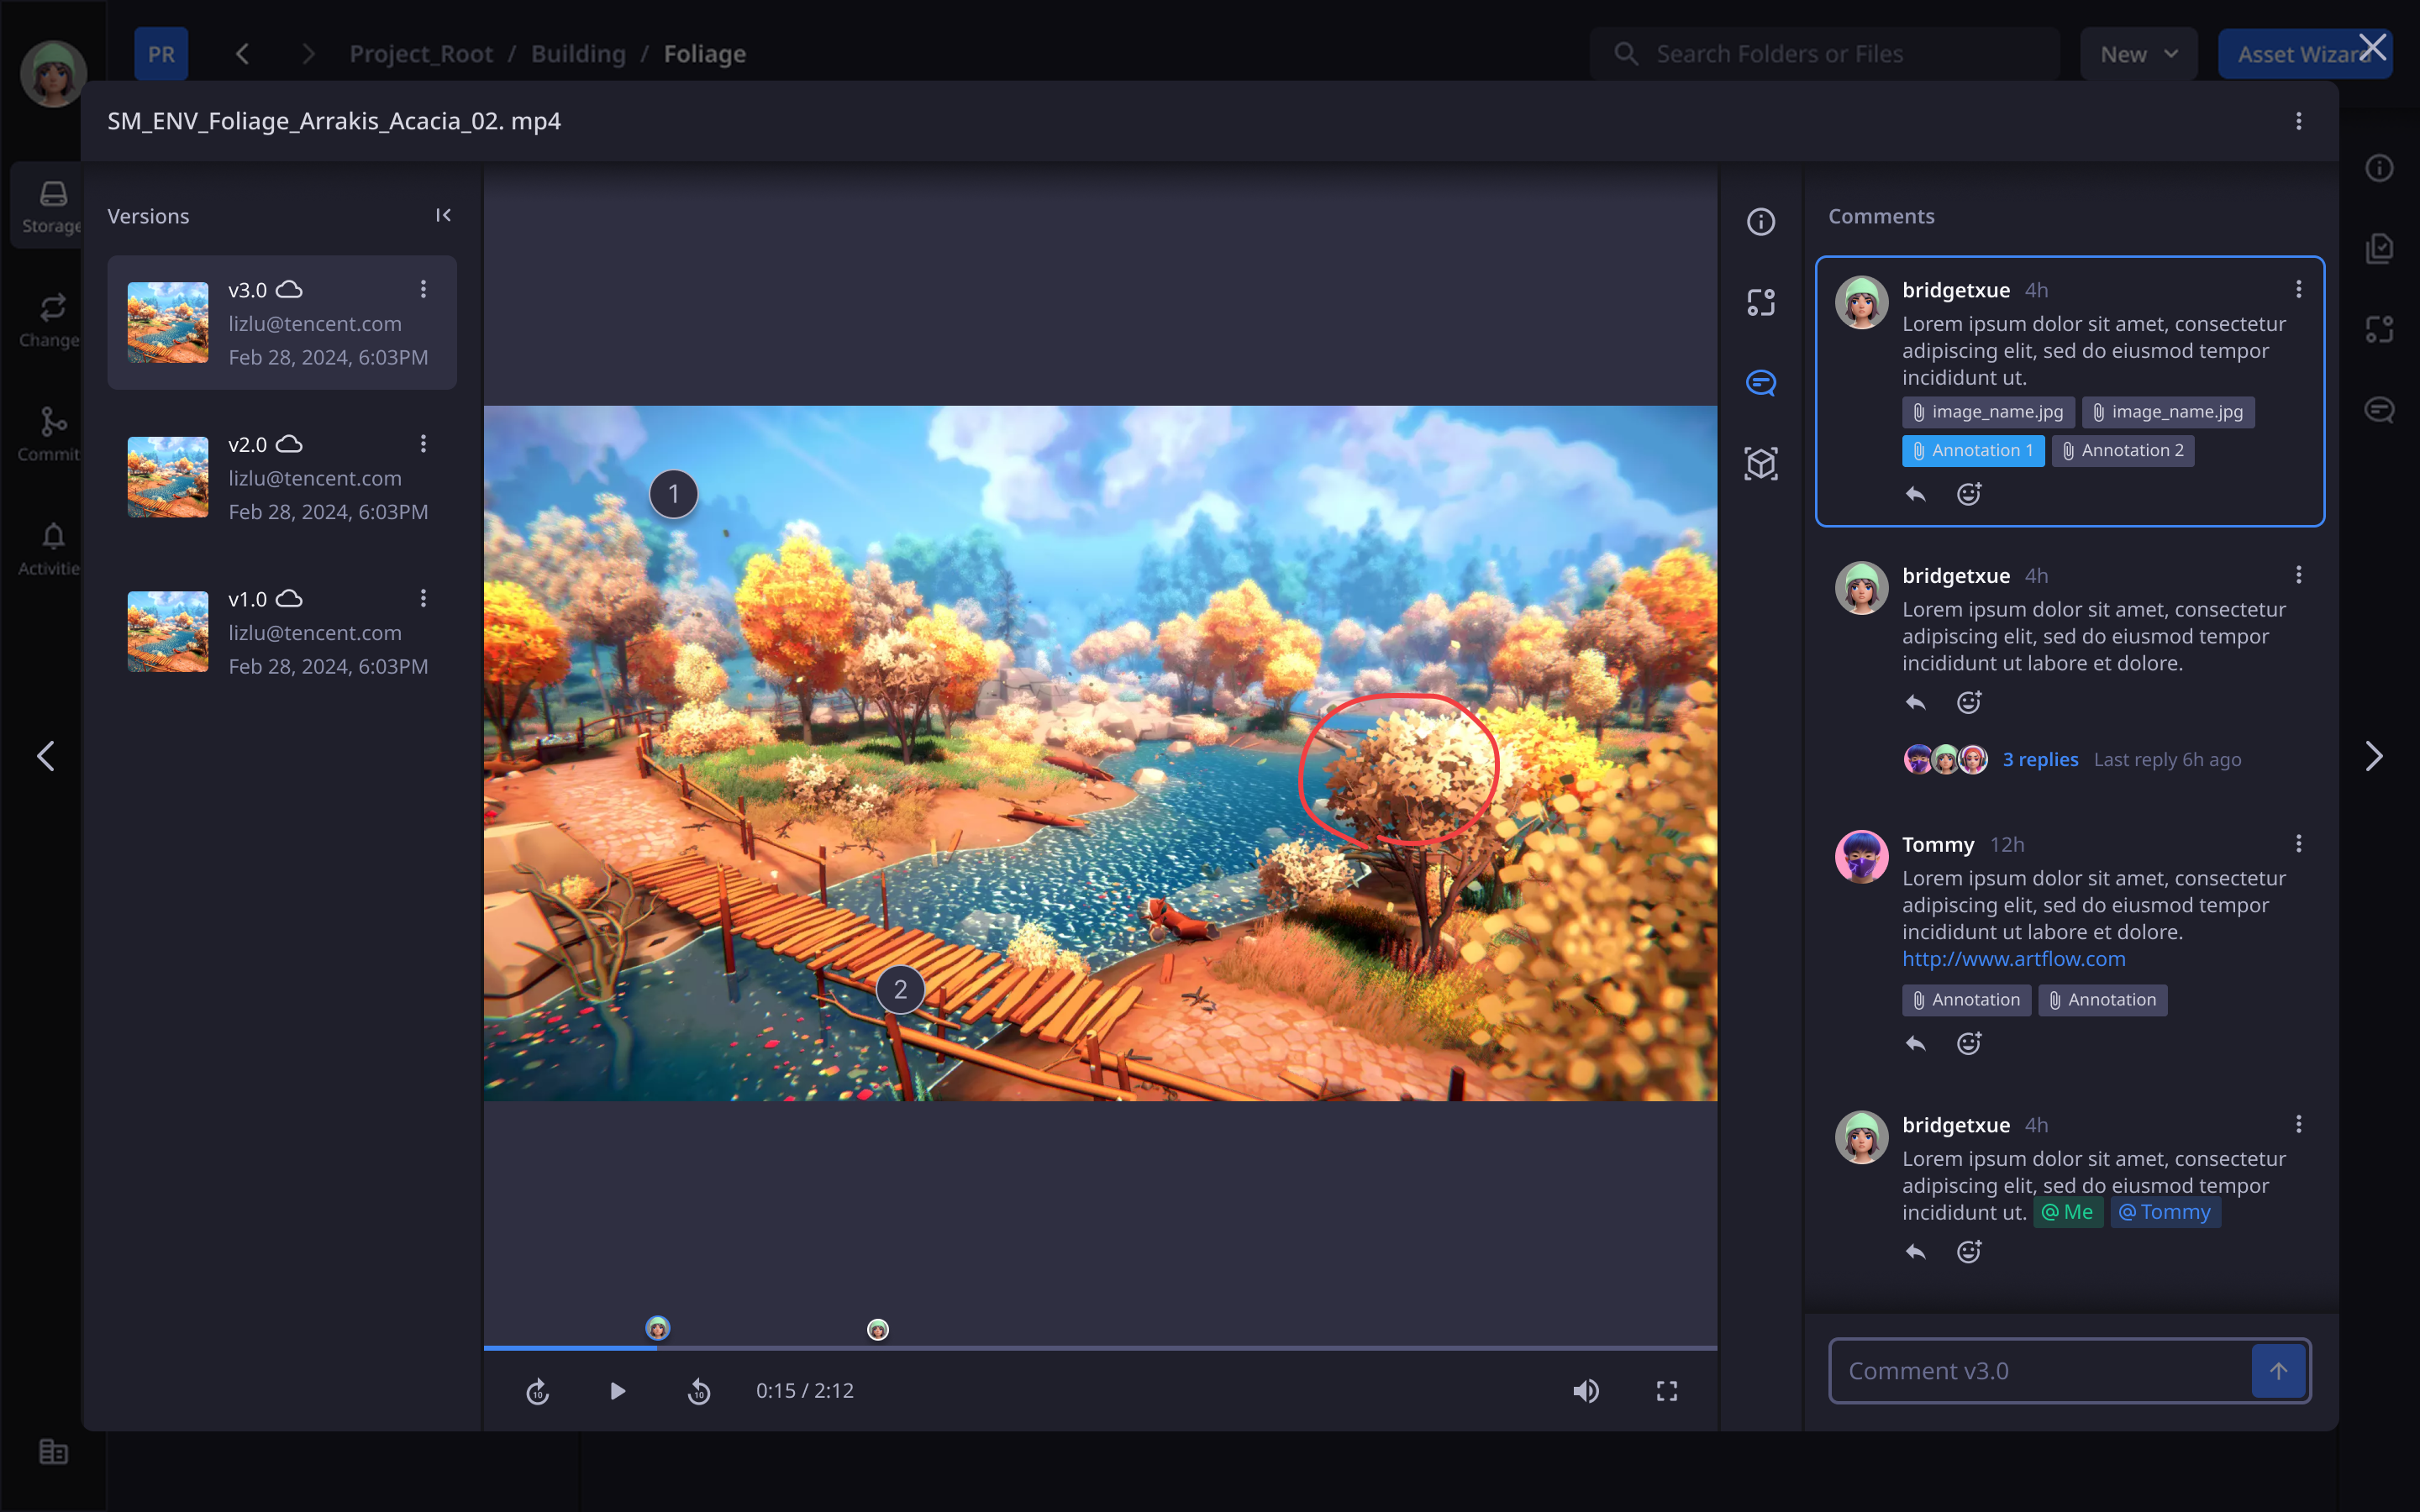Add emoji reaction to Tommy's comment
The width and height of the screenshot is (2420, 1512).
[x=1969, y=1044]
